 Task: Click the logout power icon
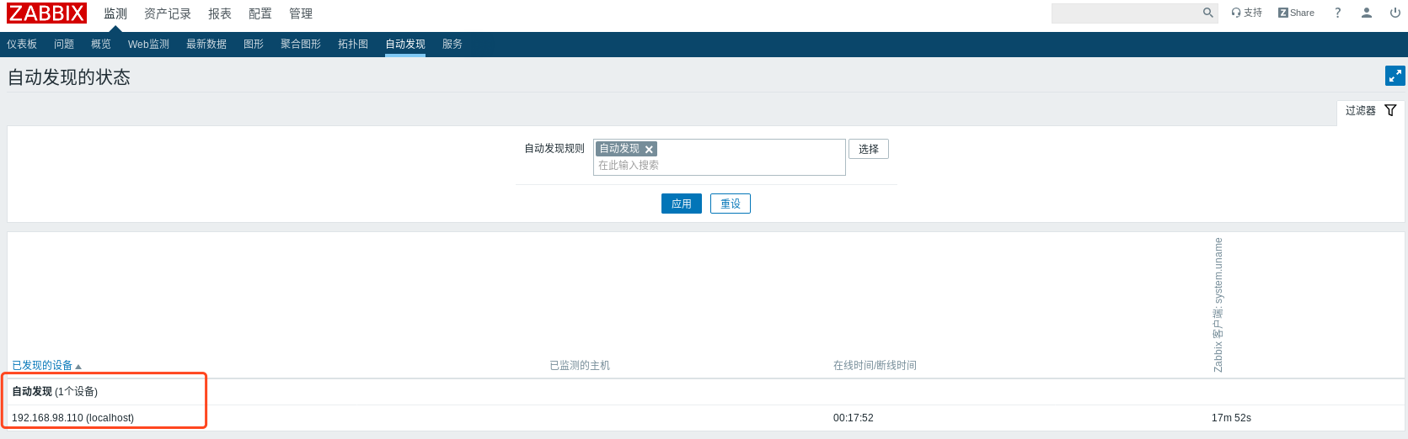point(1395,13)
